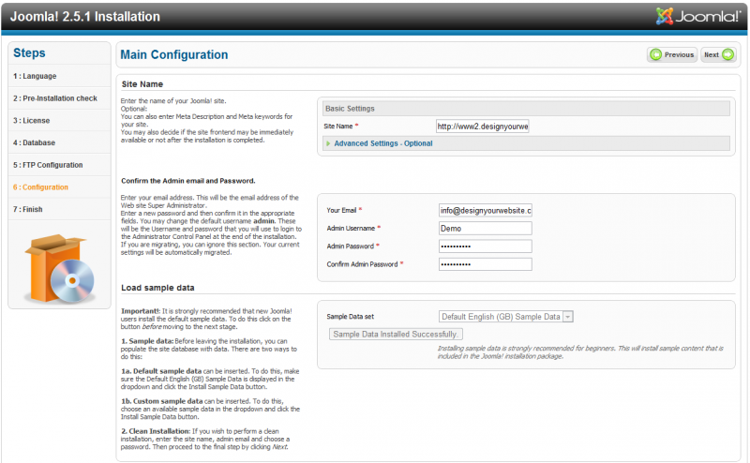Click the Admin Username label
This screenshot has height=463, width=750.
pyautogui.click(x=351, y=228)
